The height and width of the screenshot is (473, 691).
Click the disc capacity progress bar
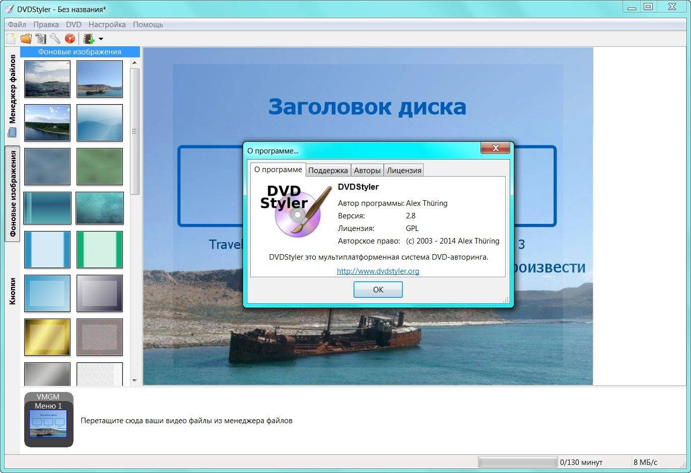click(518, 462)
